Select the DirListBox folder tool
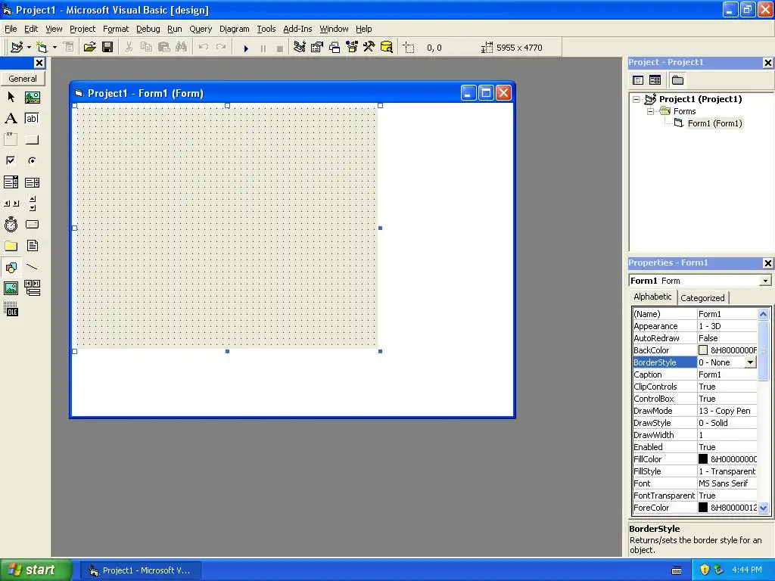 pyautogui.click(x=11, y=246)
